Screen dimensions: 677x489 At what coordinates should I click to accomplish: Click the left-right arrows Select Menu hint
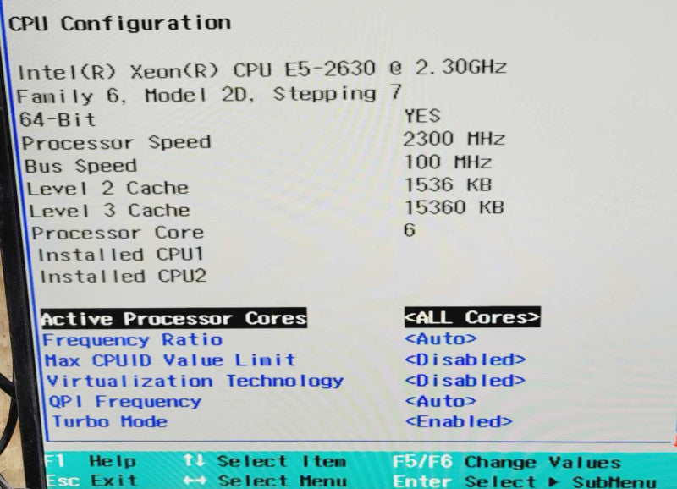tap(265, 481)
